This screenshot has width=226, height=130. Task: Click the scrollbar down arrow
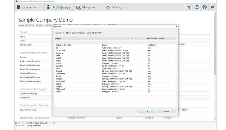[215, 119]
